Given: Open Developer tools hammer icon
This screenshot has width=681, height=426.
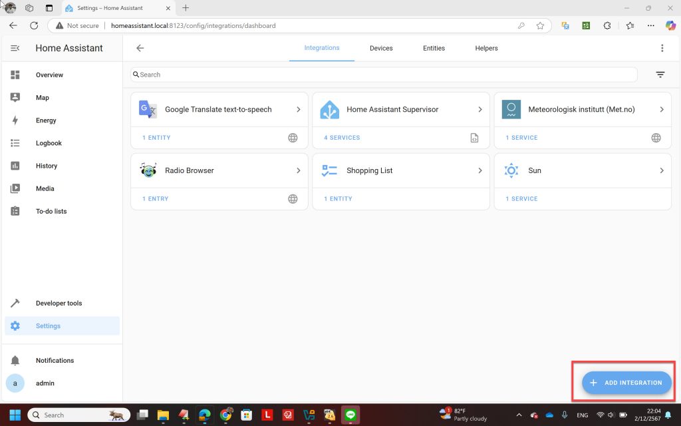Looking at the screenshot, I should tap(15, 304).
